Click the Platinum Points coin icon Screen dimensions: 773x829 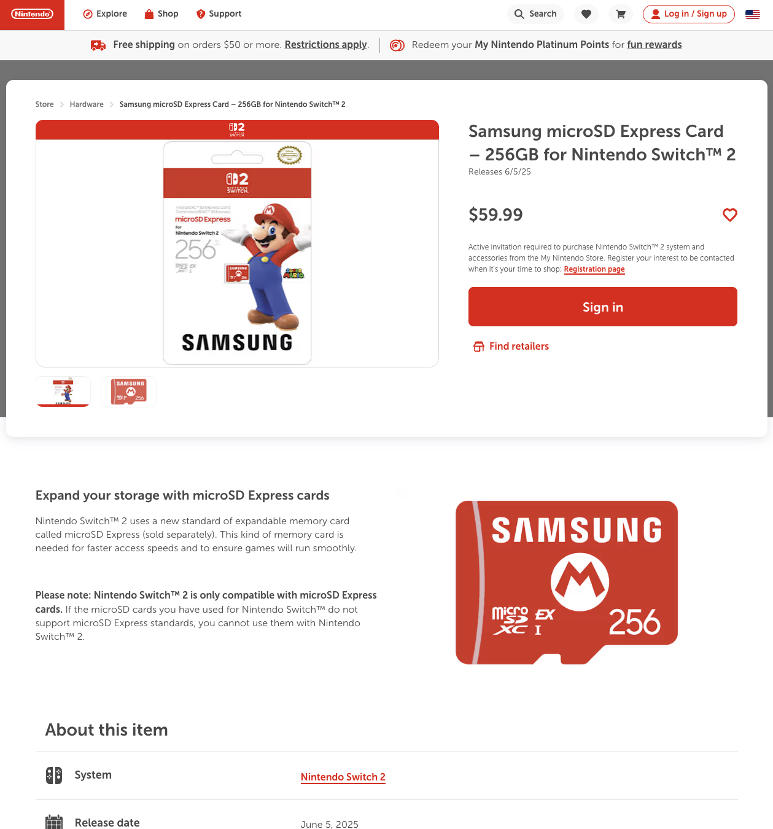tap(397, 45)
